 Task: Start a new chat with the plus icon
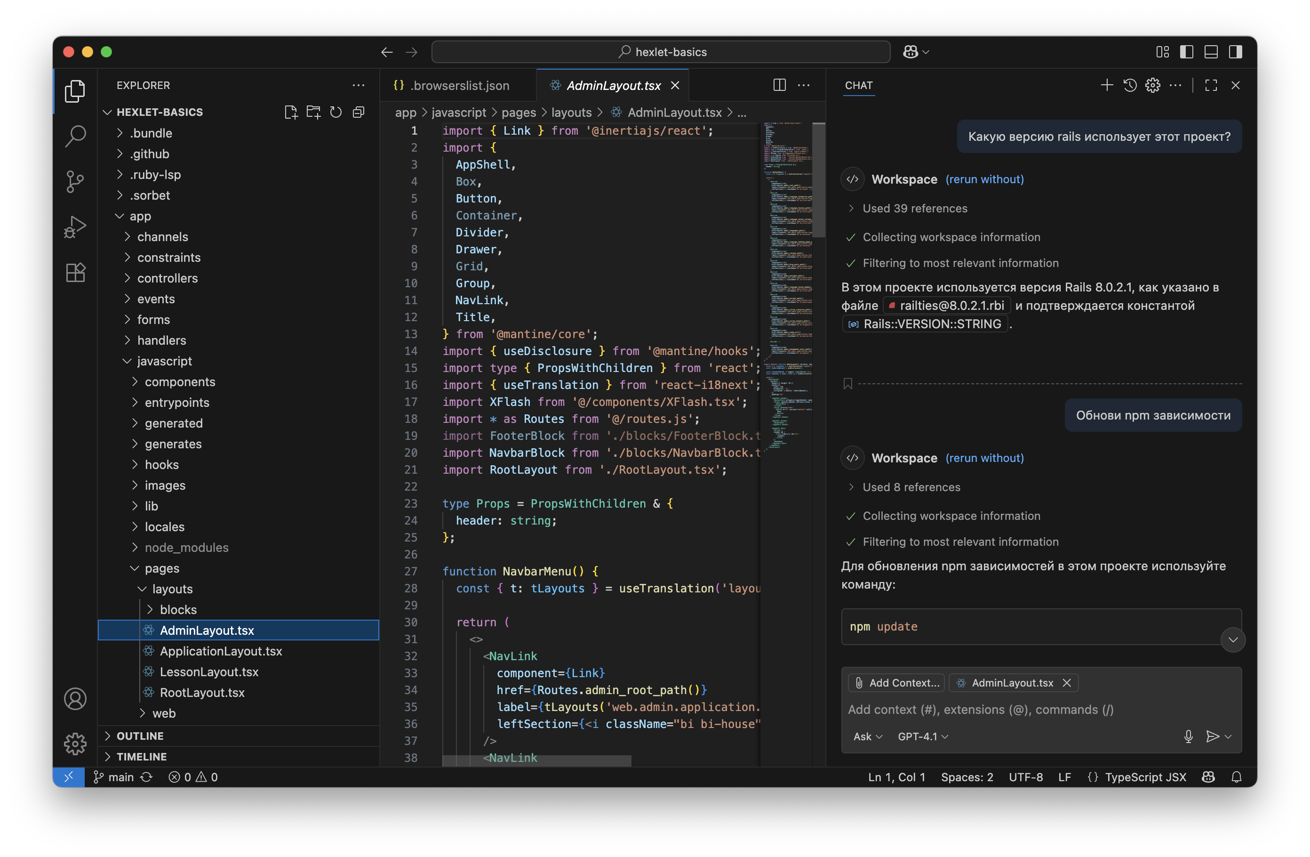[1107, 85]
